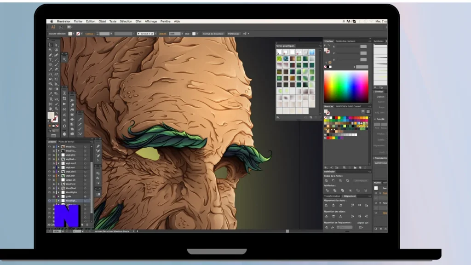This screenshot has width=471, height=265.
Task: Select the Magic Wand tool
Action: pyautogui.click(x=51, y=50)
